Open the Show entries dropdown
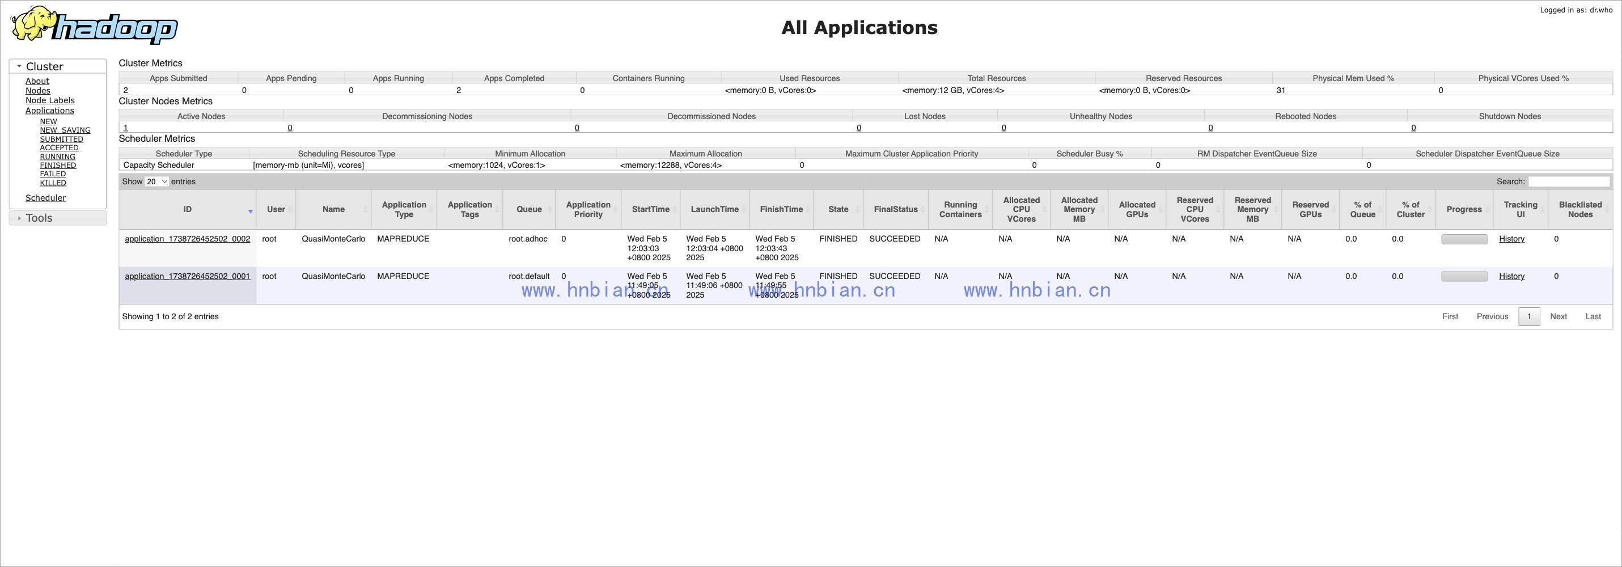Image resolution: width=1622 pixels, height=567 pixels. tap(157, 181)
